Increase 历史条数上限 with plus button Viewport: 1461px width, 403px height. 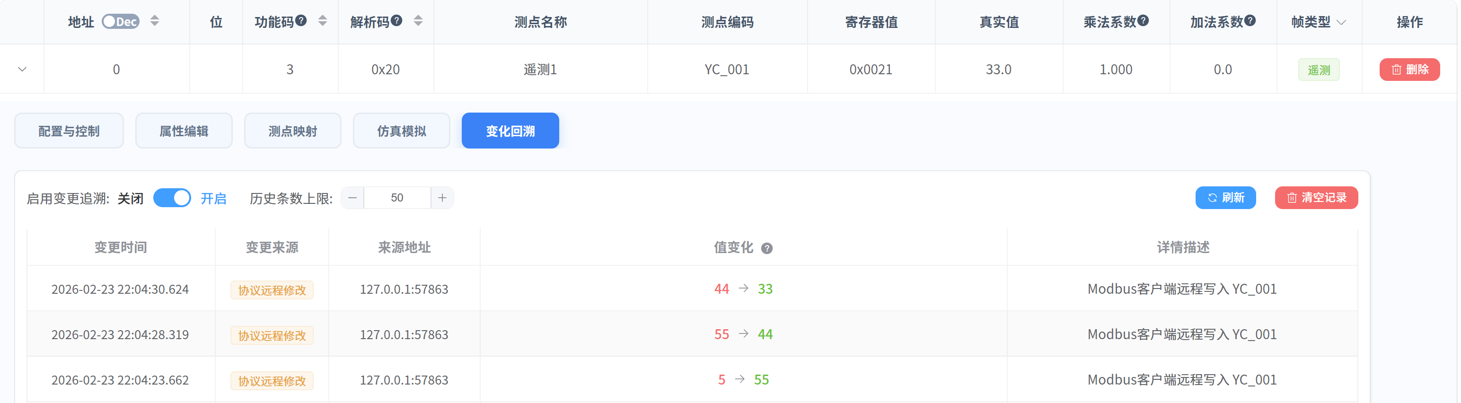[x=442, y=198]
